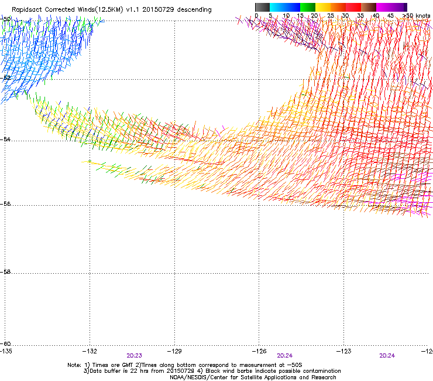This screenshot has height=381, width=433.
Task: Click the 20:24 time stamp near -123
Action: pyautogui.click(x=387, y=356)
